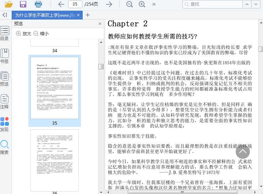Image resolution: width=263 pixels, height=194 pixels.
Task: Click 放大 to enlarge thumbnails
Action: [24, 34]
